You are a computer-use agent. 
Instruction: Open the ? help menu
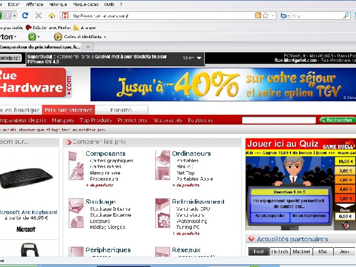tap(121, 4)
